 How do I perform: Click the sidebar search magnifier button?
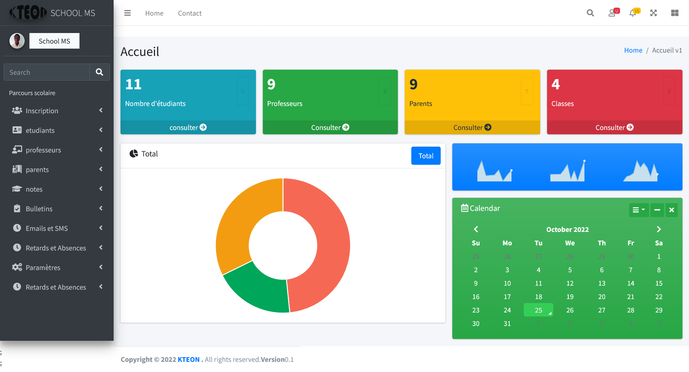pyautogui.click(x=99, y=72)
